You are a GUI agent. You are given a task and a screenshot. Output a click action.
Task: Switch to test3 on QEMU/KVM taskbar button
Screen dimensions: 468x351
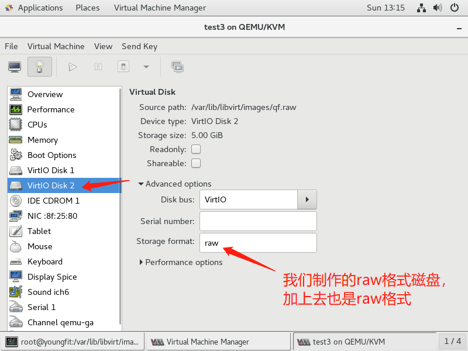point(364,342)
